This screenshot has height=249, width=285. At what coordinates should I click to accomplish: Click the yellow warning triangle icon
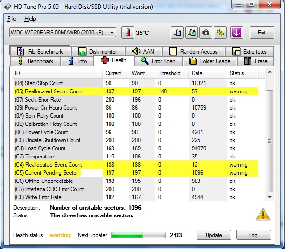click(x=263, y=214)
